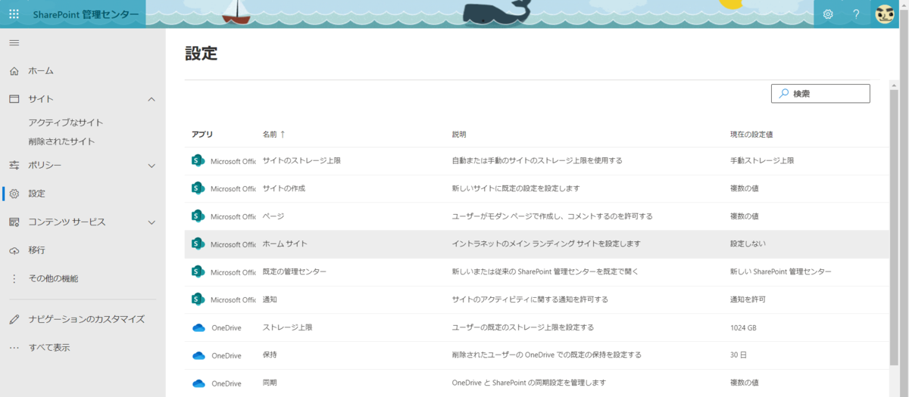Viewport: 909px width, 397px height.
Task: Click the search magnifier icon
Action: (x=783, y=93)
